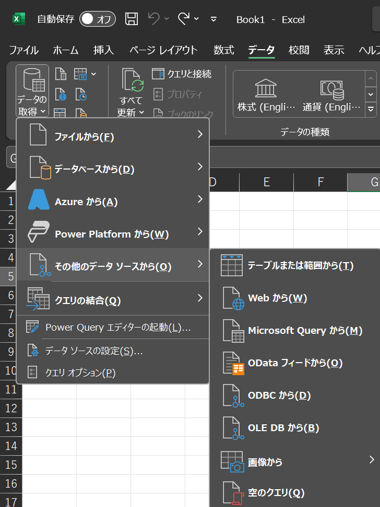Select その他のデータ ソースから(O) menu item
The width and height of the screenshot is (380, 507).
point(113,265)
